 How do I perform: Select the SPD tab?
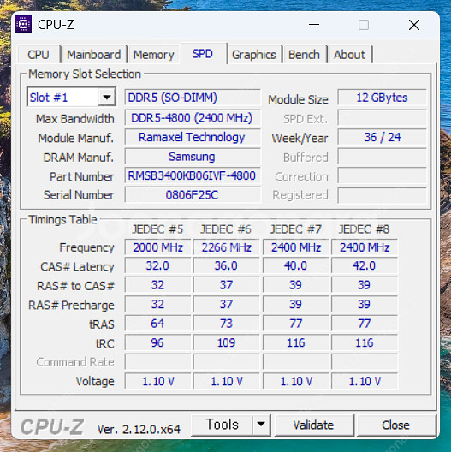203,54
